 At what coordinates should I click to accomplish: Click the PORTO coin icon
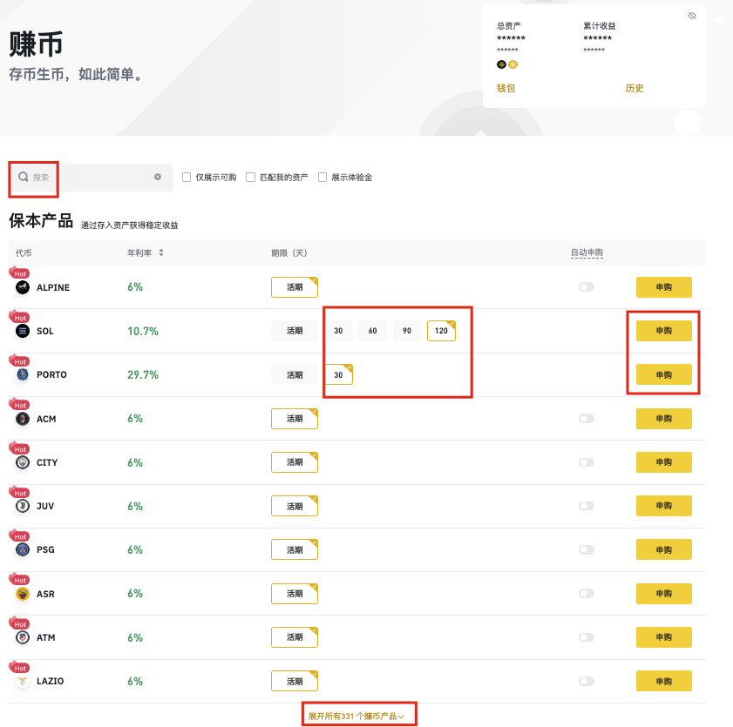tap(23, 374)
